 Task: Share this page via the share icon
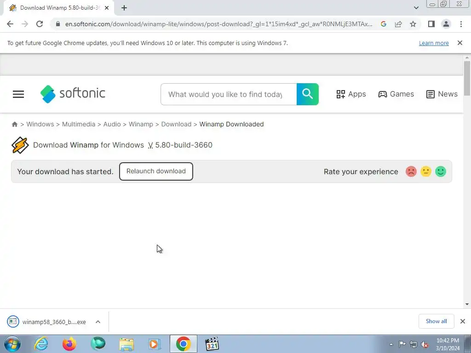pos(398,24)
